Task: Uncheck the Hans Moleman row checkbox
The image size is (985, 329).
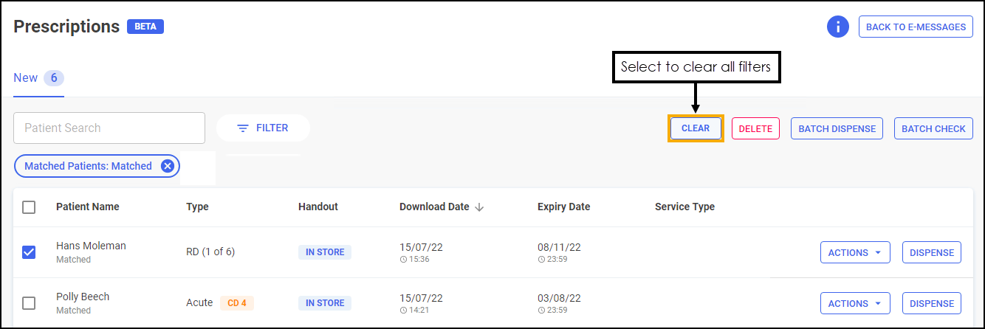Action: pyautogui.click(x=29, y=252)
